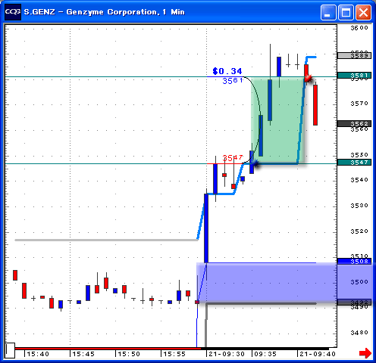376x363 pixels.
Task: Click the red scrollbar along the time axis
Action: 108,349
